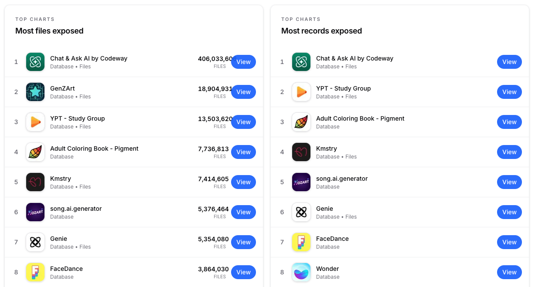535x287 pixels.
Task: Open the Adult Coloring Book leaf icon
Action: coord(35,152)
